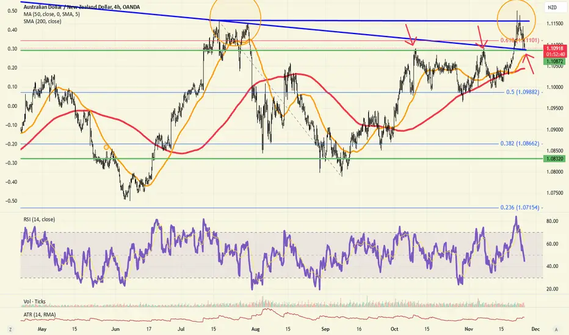Screen dimensions: 569x335
Task: Click the RSI 60.00 scale label
Action: [x=553, y=244]
